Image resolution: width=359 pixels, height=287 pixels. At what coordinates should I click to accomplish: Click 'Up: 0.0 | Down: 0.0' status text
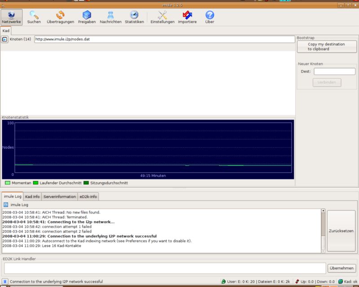318,282
